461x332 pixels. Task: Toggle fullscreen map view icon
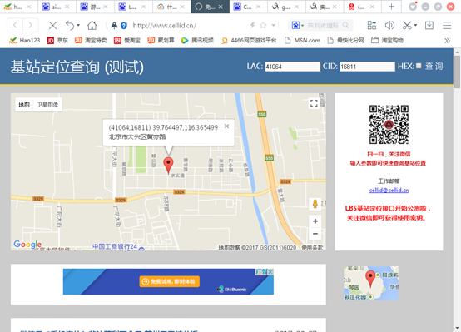(314, 103)
